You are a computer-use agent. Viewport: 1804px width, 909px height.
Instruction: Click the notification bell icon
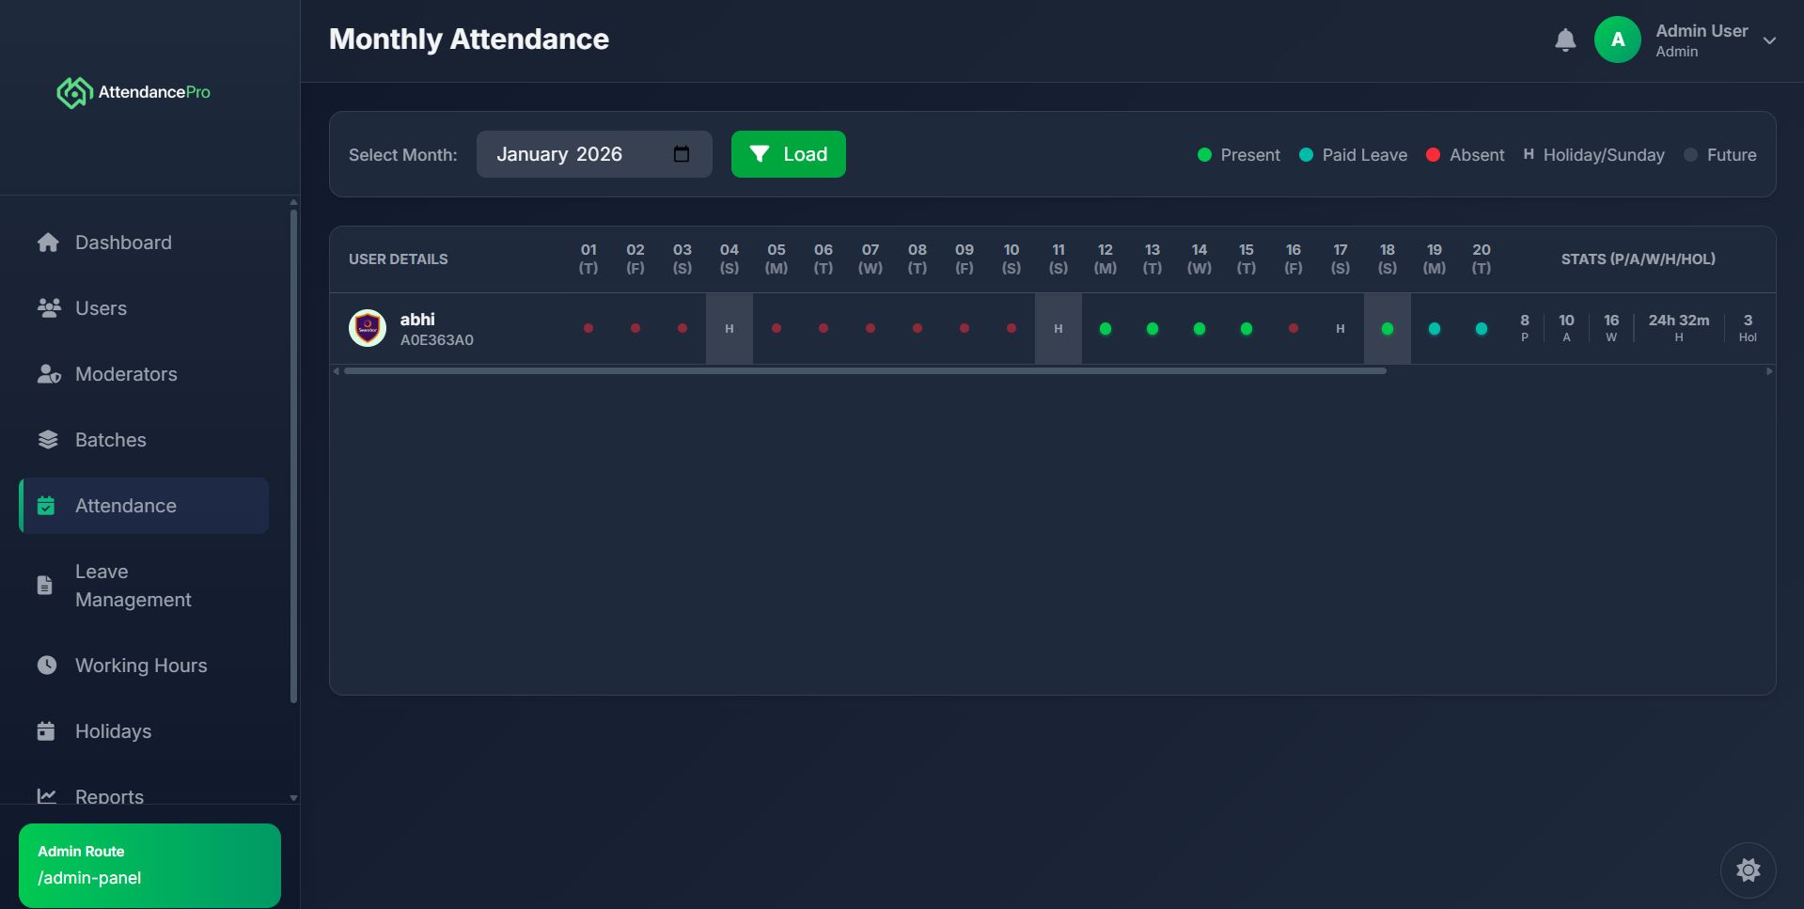(x=1564, y=40)
